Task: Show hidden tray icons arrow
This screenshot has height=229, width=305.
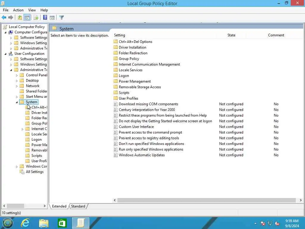Action: [255, 223]
